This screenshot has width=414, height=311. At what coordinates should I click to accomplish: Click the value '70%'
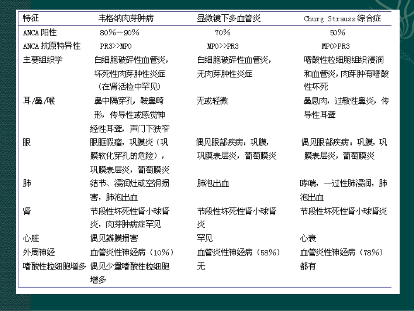(x=223, y=33)
